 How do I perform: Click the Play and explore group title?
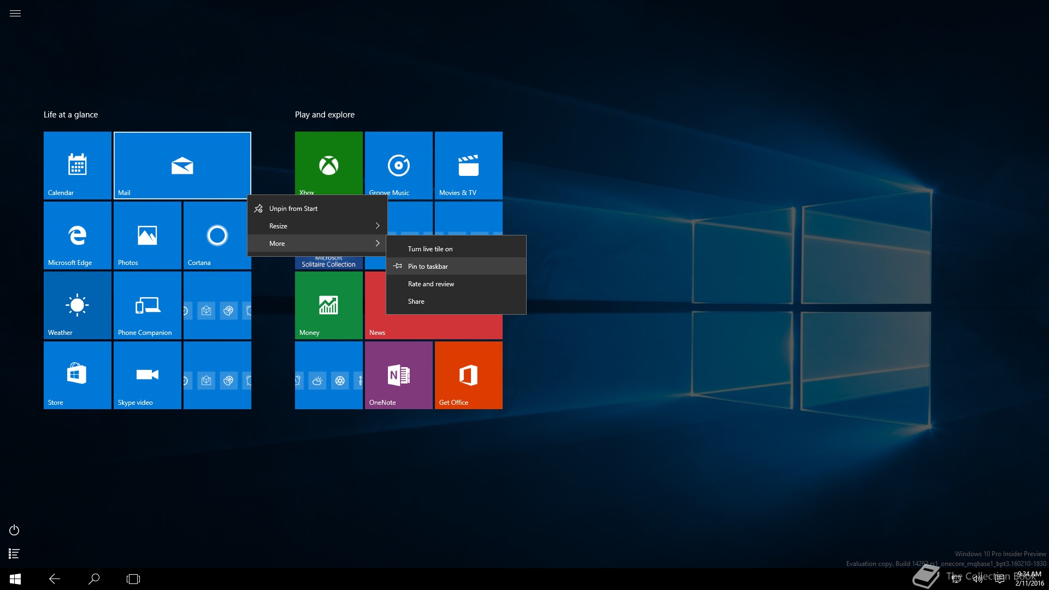pyautogui.click(x=325, y=115)
